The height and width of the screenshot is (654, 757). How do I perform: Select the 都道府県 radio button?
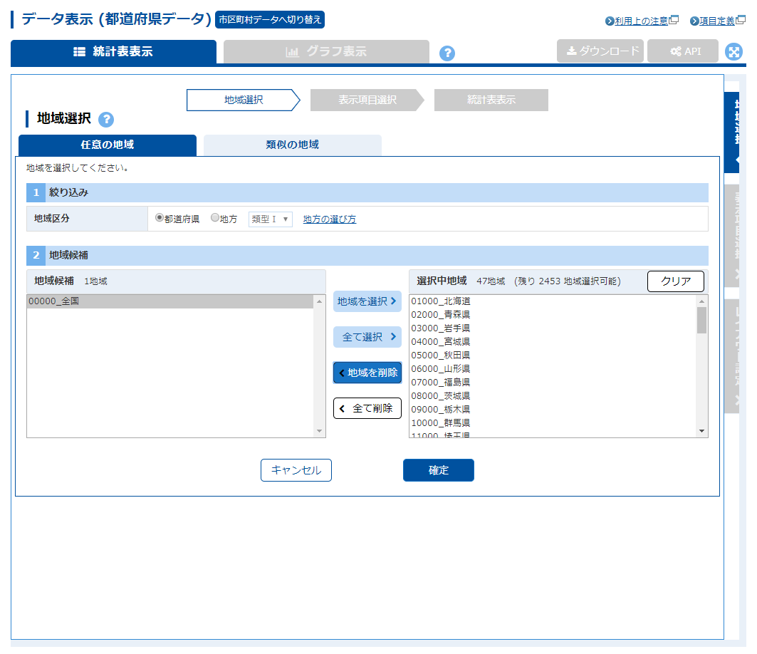click(160, 218)
